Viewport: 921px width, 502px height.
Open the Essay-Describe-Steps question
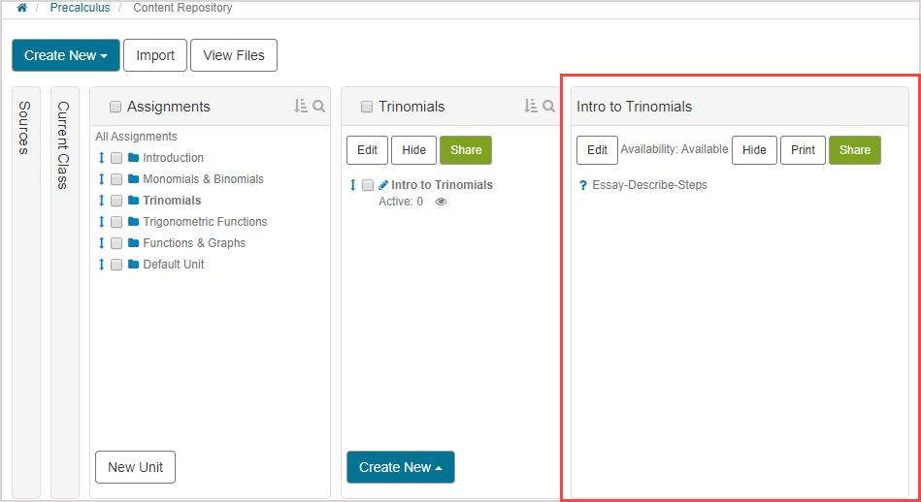pos(649,185)
